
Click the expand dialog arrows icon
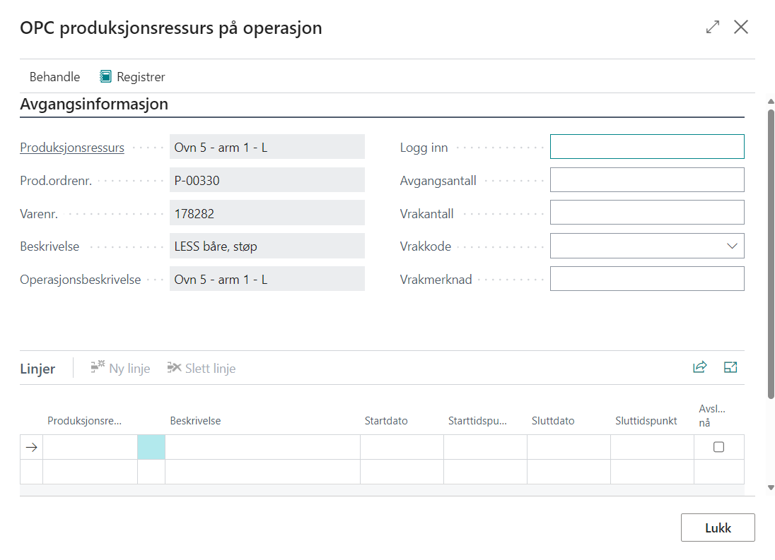click(712, 28)
